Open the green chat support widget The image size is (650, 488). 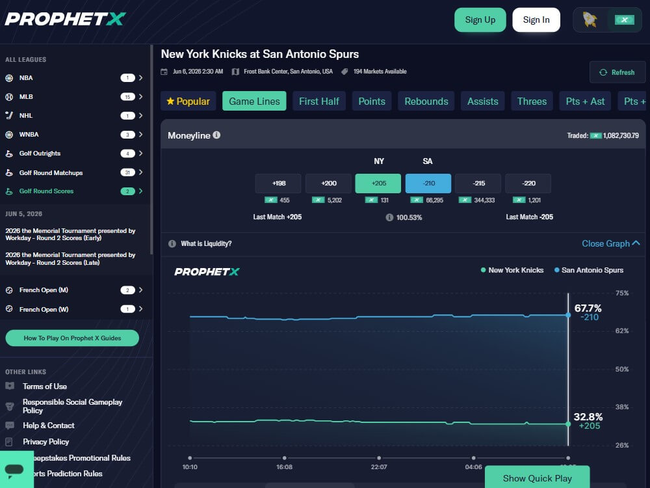16,470
